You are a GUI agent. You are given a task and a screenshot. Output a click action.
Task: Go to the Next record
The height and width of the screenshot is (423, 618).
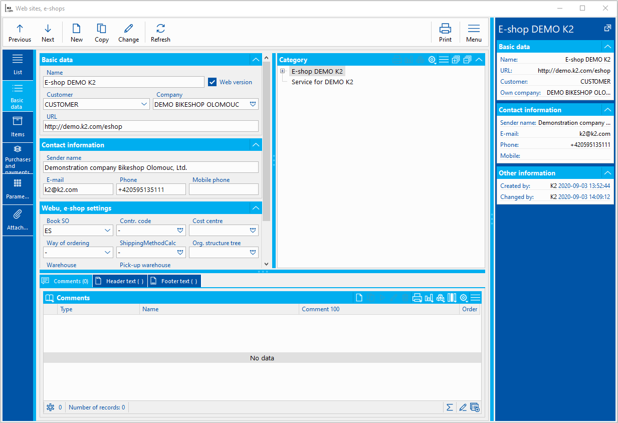(48, 33)
